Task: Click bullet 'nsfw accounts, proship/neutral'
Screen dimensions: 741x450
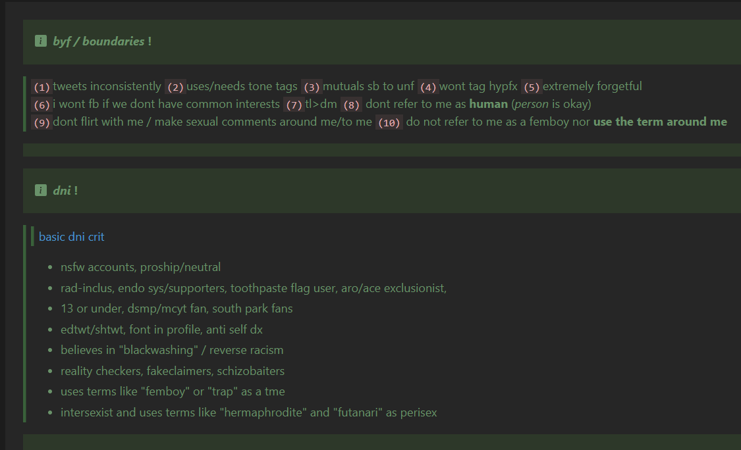Action: coord(140,267)
